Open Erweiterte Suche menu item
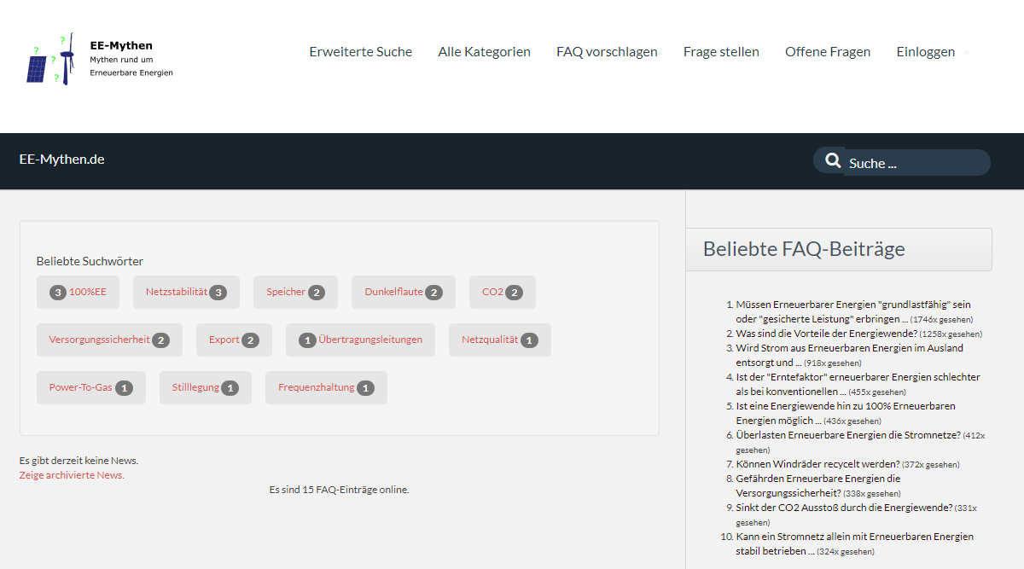The width and height of the screenshot is (1024, 569). (361, 52)
